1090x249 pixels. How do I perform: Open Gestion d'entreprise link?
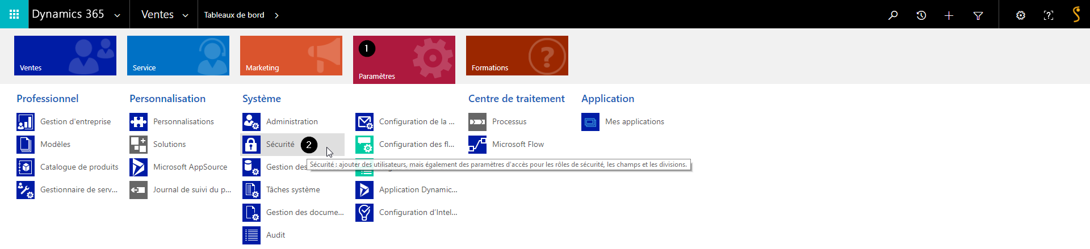tap(76, 122)
